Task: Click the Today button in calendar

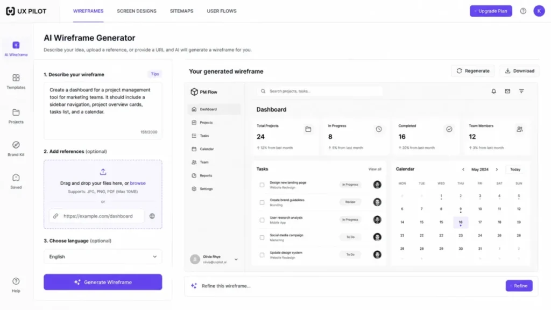Action: click(515, 170)
